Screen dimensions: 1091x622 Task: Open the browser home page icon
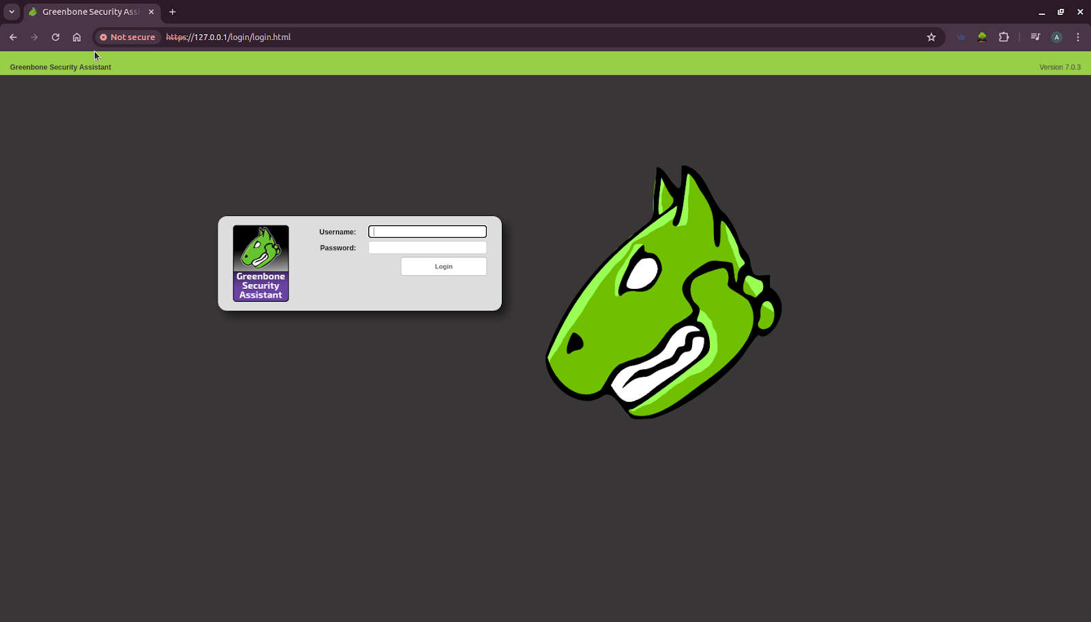[x=77, y=37]
